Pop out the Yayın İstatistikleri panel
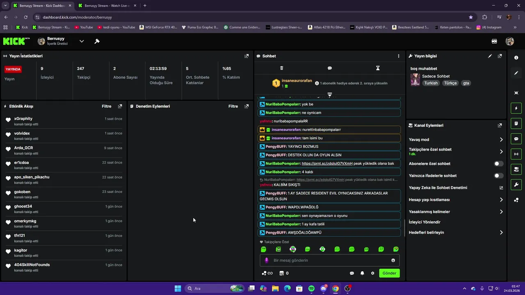525x295 pixels. 247,56
